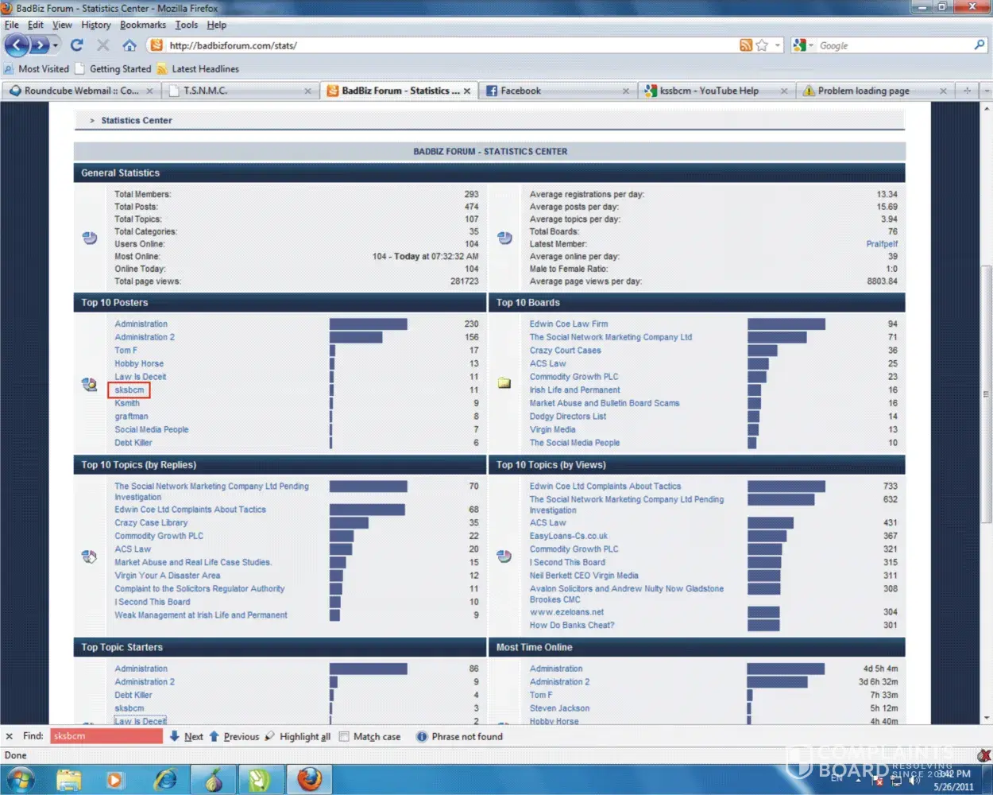Open the sksbcm poster link

tap(129, 390)
